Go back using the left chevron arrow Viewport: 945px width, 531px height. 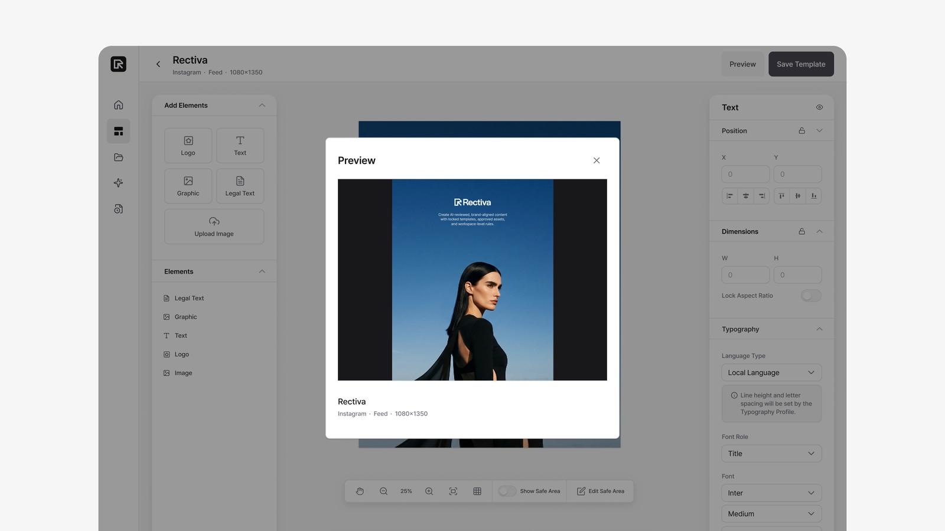click(158, 64)
